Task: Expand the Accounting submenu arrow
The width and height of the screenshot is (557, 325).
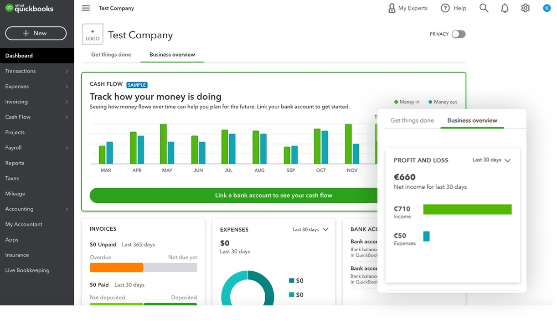Action: pos(67,209)
